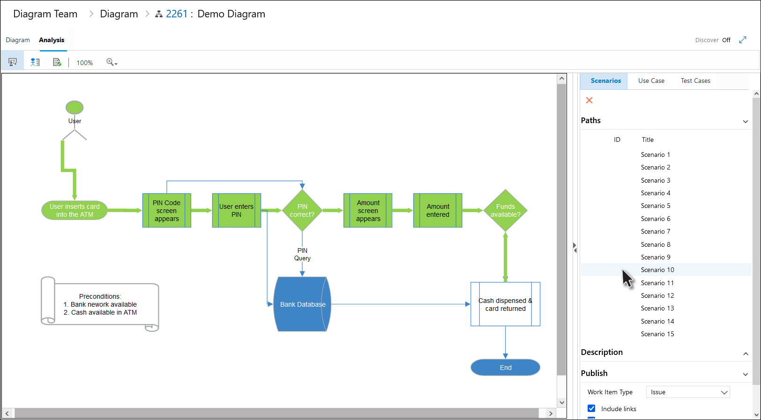Click diagram vertical scrollbar up arrow
Viewport: 761px width, 420px height.
pos(562,79)
